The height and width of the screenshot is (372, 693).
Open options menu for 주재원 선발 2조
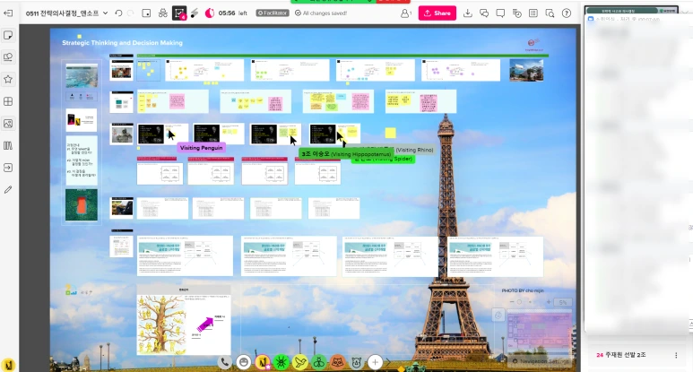[676, 355]
